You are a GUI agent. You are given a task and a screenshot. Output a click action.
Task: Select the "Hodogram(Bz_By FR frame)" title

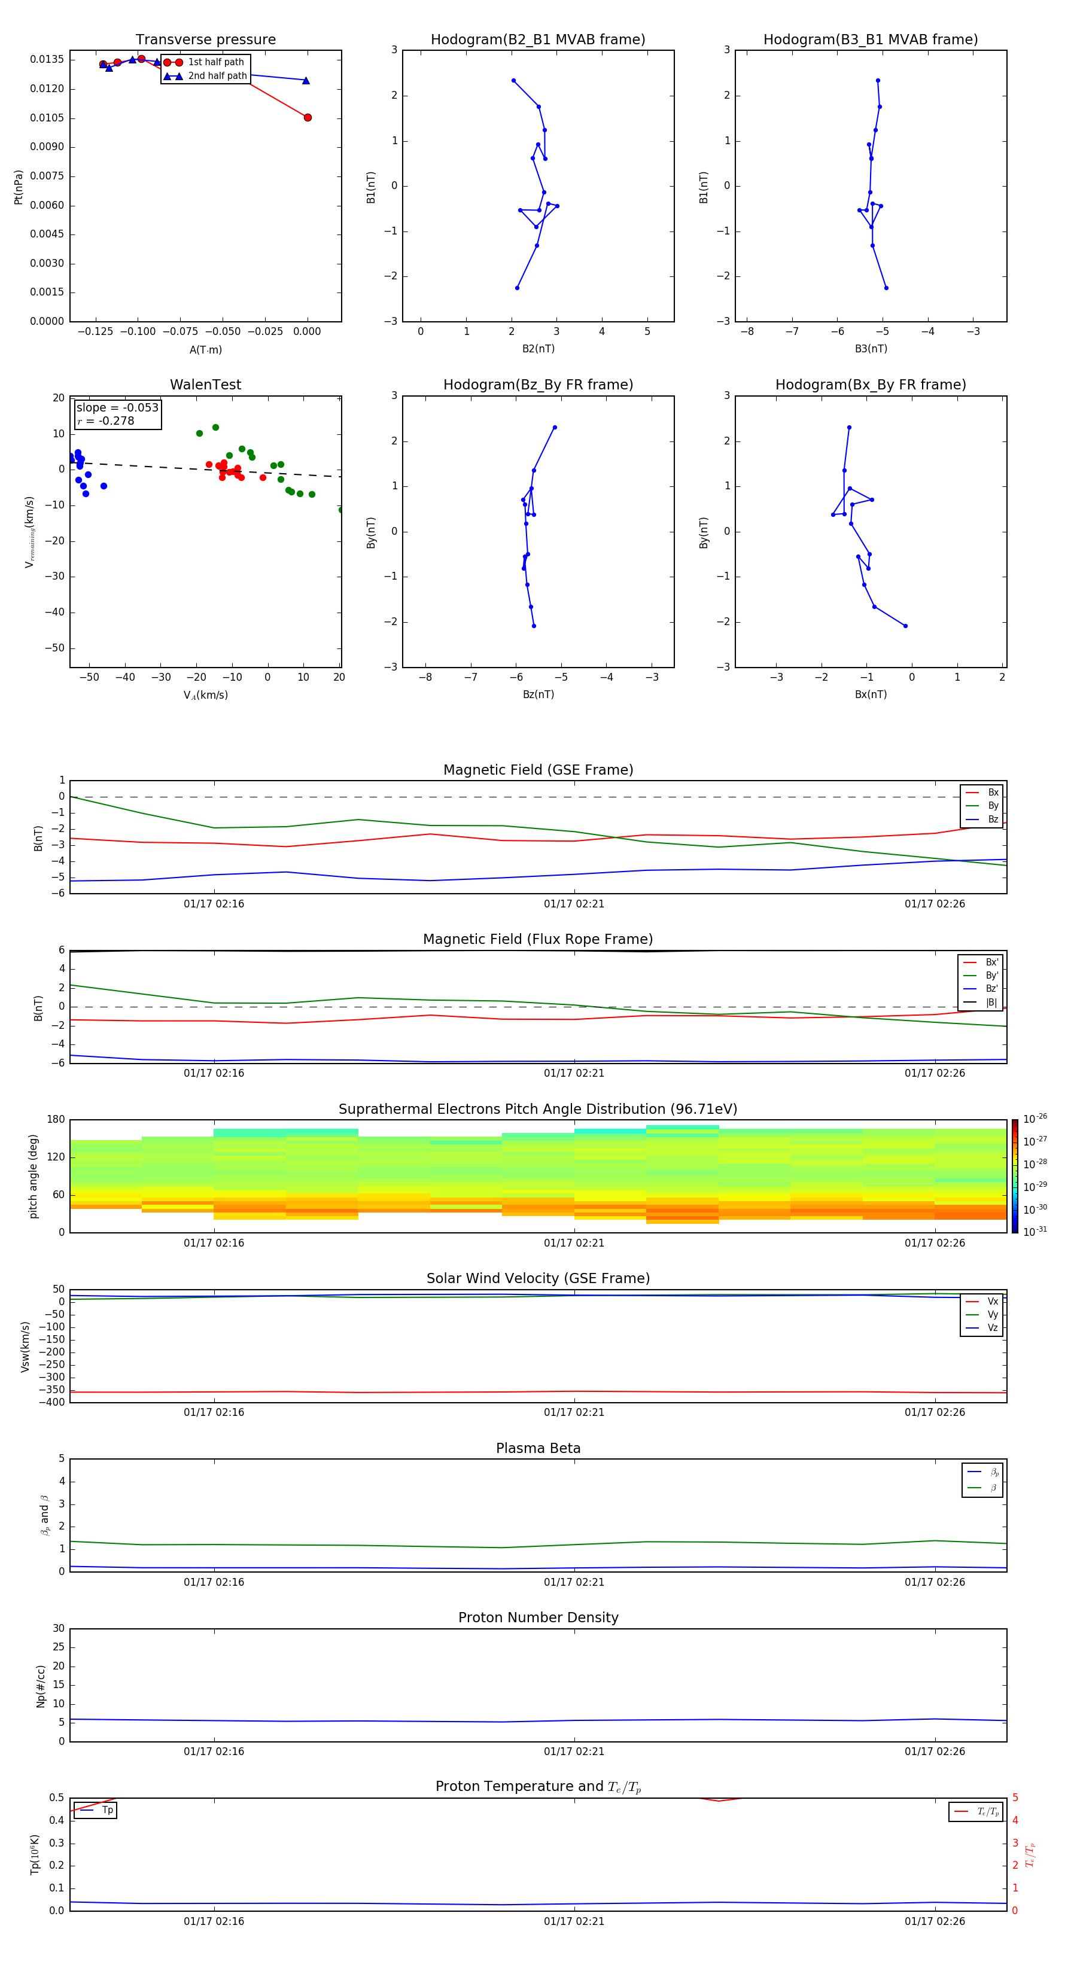[538, 385]
